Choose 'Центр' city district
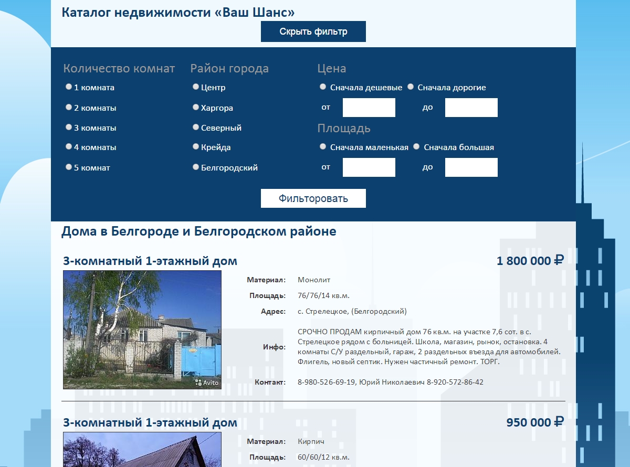 pyautogui.click(x=196, y=87)
